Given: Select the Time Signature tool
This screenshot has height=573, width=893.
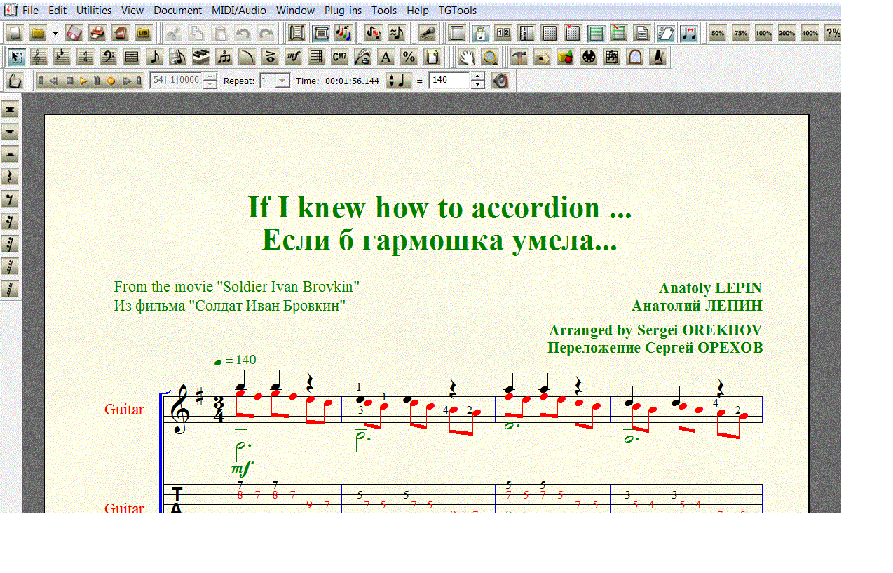Looking at the screenshot, I should (x=84, y=57).
